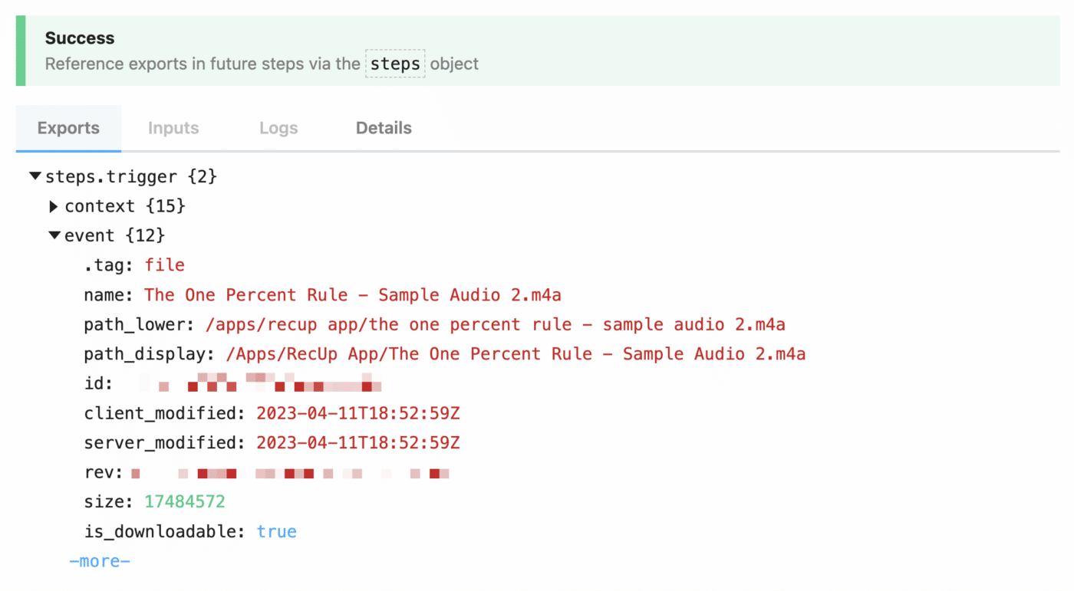The width and height of the screenshot is (1074, 591).
Task: Click the blurred rev value
Action: coord(290,474)
